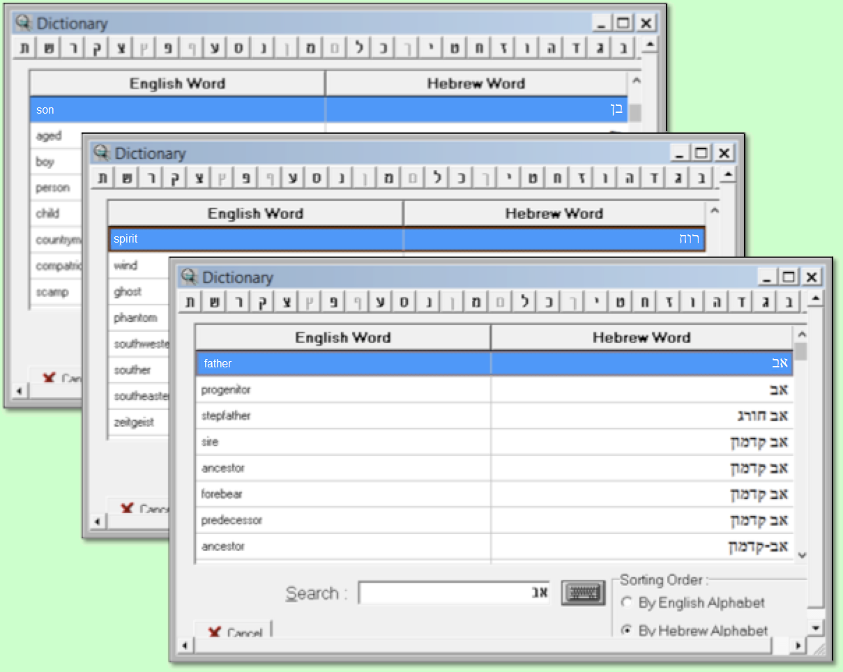The width and height of the screenshot is (843, 672).
Task: Select the 'stepfather' row in word list
Action: (x=225, y=416)
